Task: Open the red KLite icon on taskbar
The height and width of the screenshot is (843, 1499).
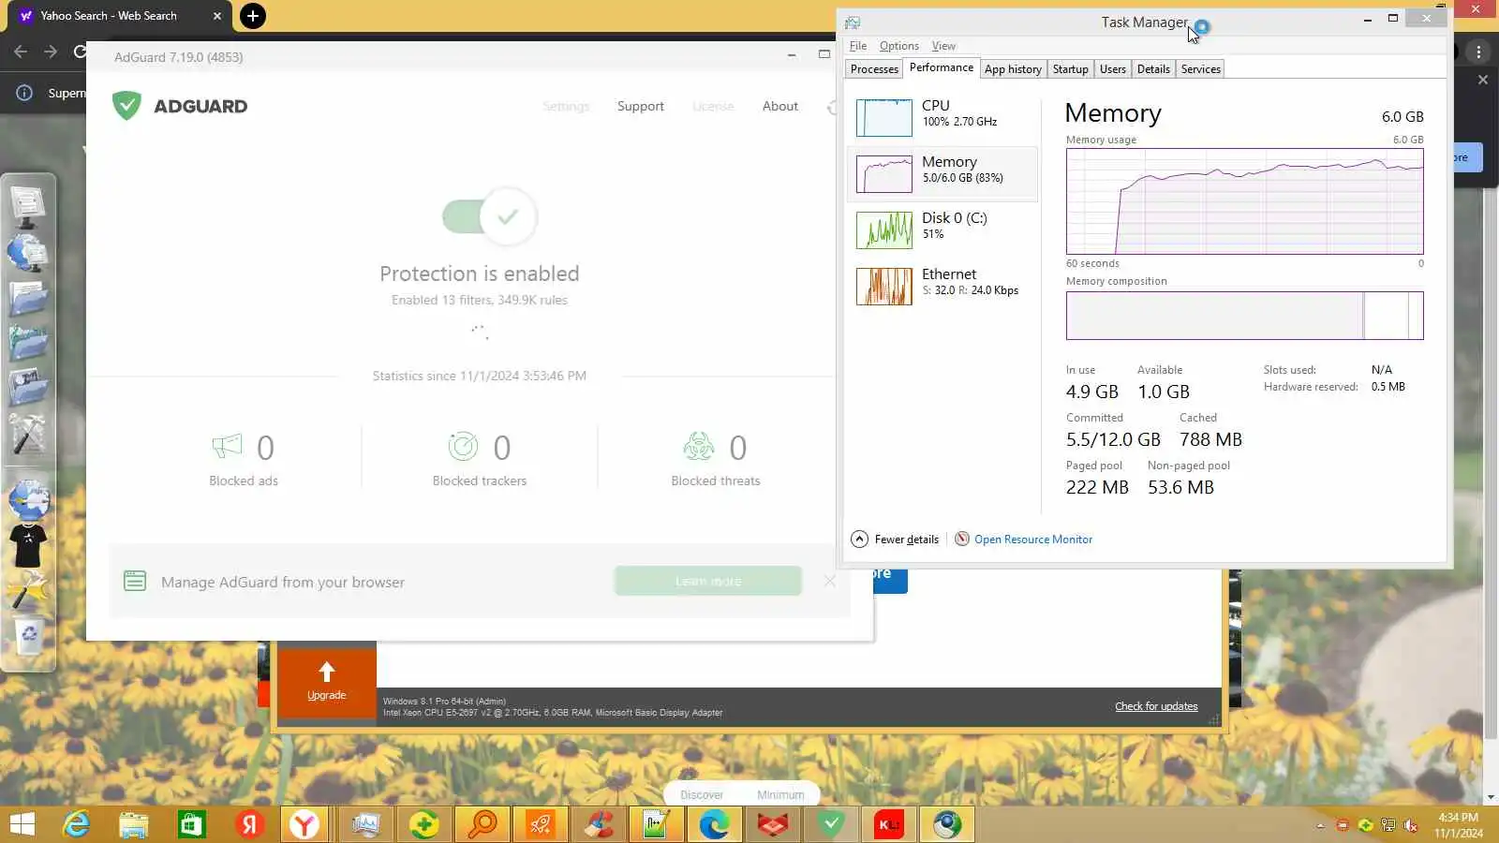Action: 889,824
